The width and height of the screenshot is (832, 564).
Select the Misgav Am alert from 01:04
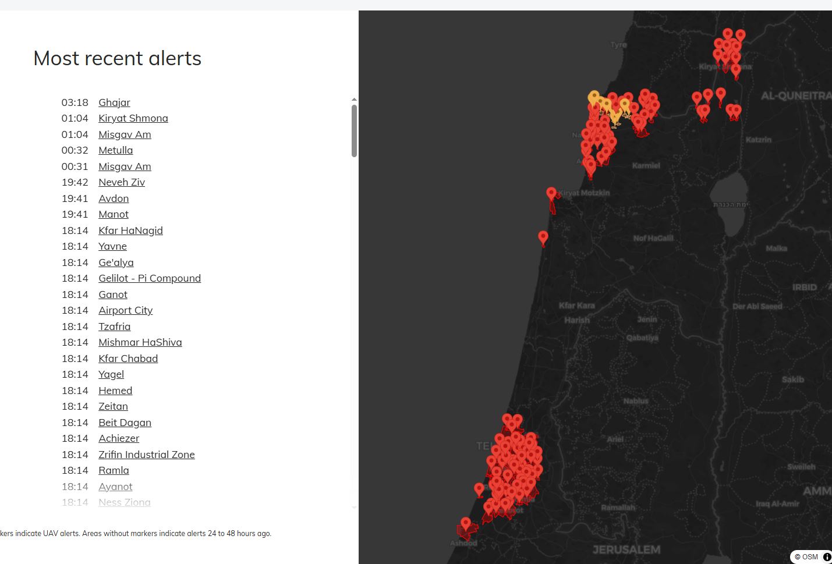click(x=125, y=134)
